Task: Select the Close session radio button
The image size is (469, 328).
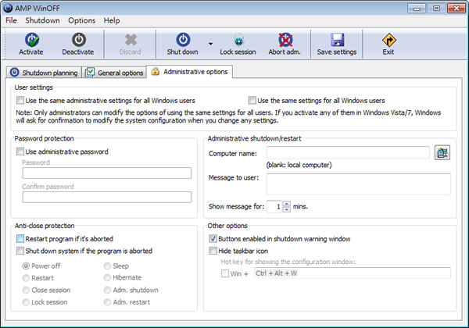Action: (26, 290)
